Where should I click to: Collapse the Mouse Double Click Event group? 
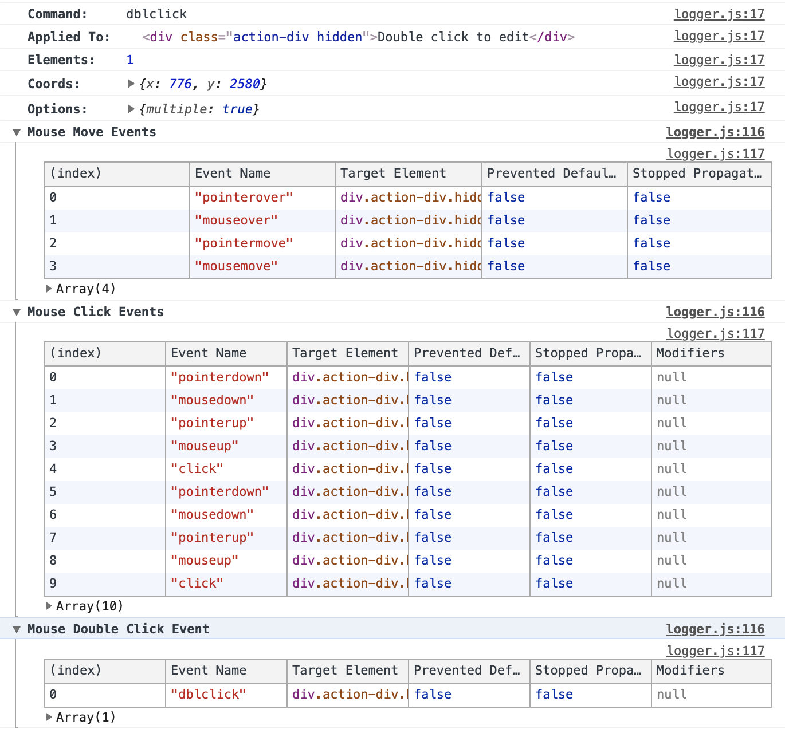tap(17, 629)
